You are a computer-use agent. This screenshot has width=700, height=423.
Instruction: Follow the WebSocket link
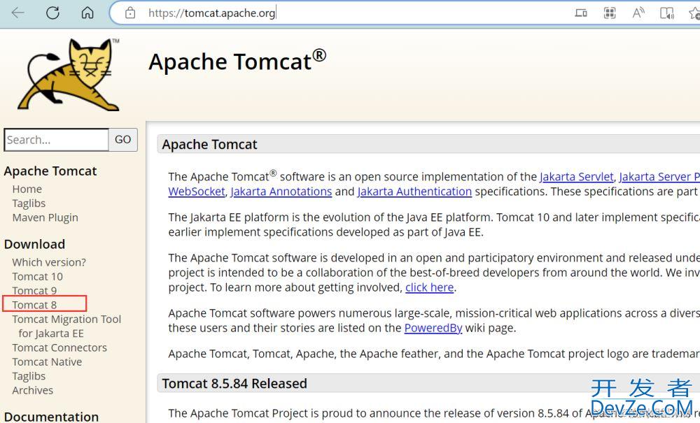click(197, 192)
